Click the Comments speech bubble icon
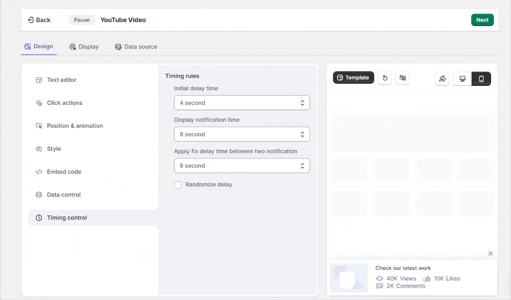The width and height of the screenshot is (511, 300). click(379, 286)
